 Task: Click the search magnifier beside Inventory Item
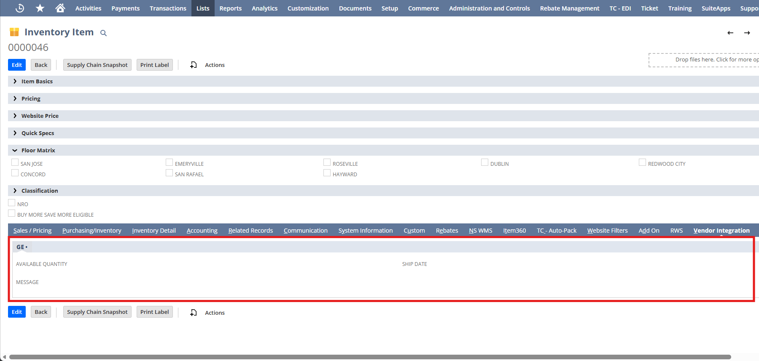(x=103, y=33)
